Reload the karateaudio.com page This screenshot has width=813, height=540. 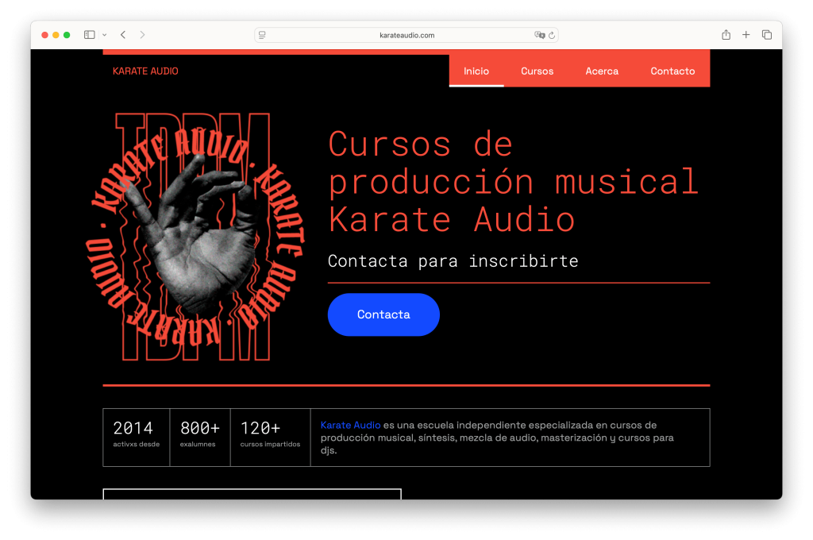[x=552, y=35]
